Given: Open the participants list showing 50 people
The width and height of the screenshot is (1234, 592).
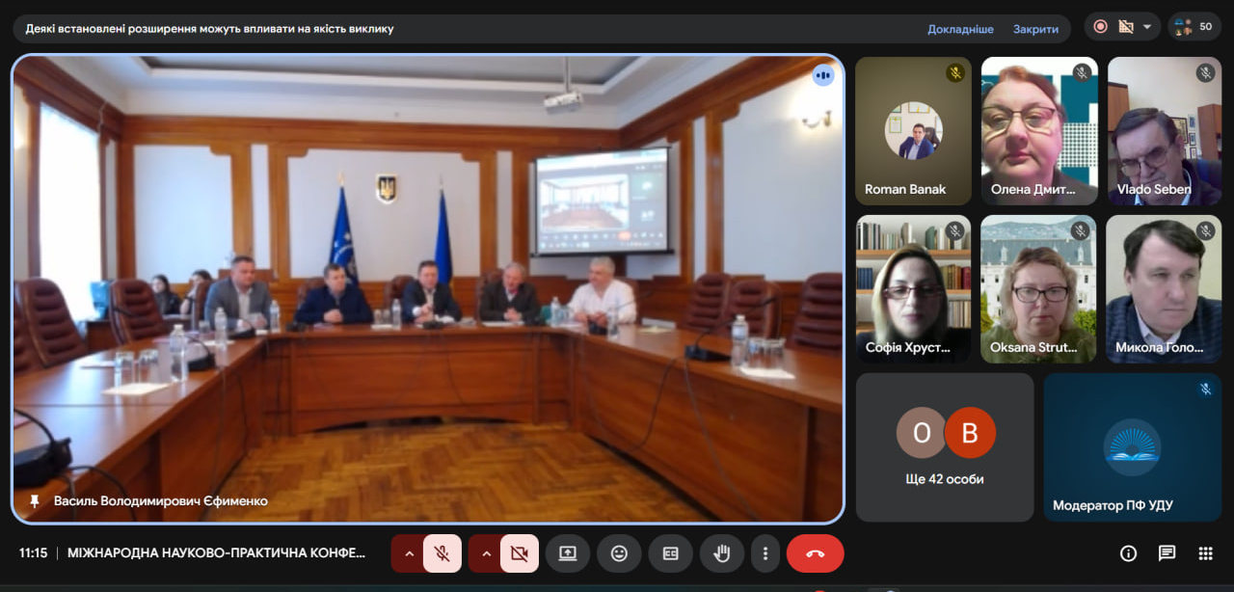Looking at the screenshot, I should click(x=1194, y=27).
